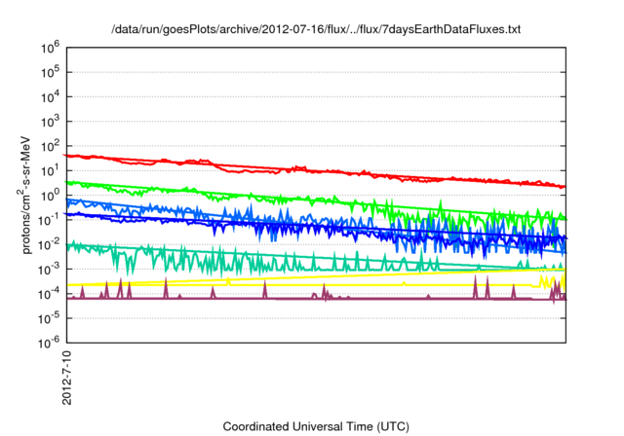Click the 10^5 y-axis tick label
This screenshot has width=624, height=436.
(50, 72)
